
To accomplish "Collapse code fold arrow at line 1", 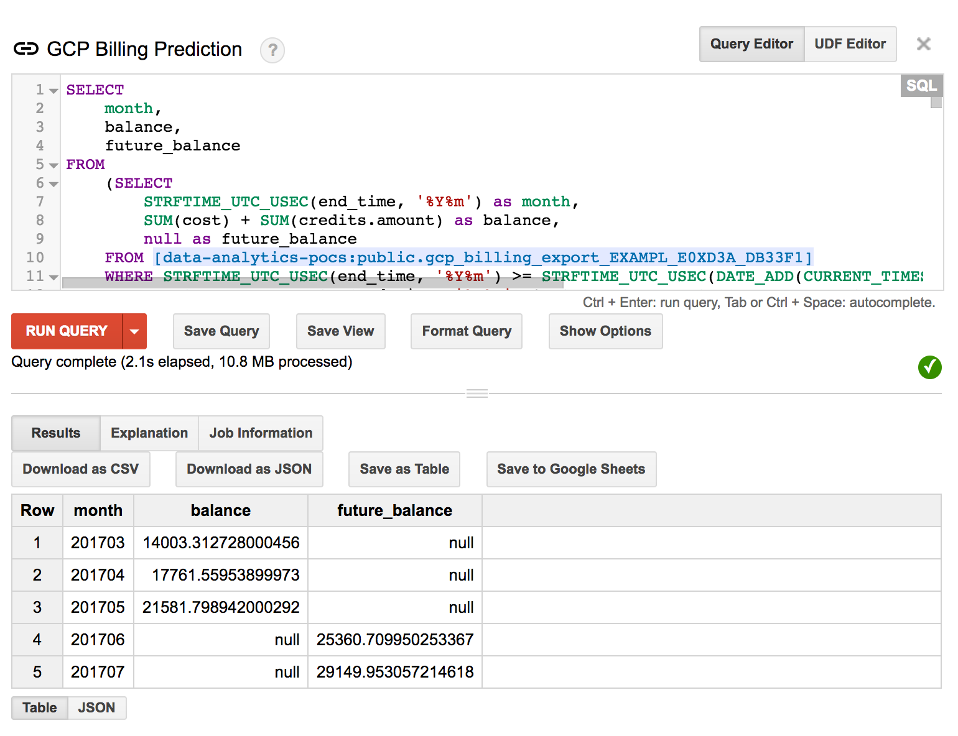I will point(54,91).
